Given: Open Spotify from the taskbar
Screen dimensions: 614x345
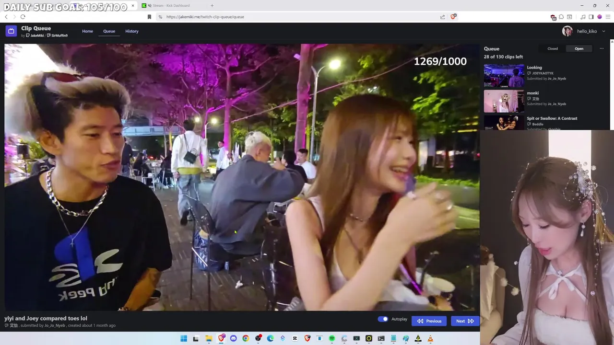Looking at the screenshot, I should [x=332, y=339].
